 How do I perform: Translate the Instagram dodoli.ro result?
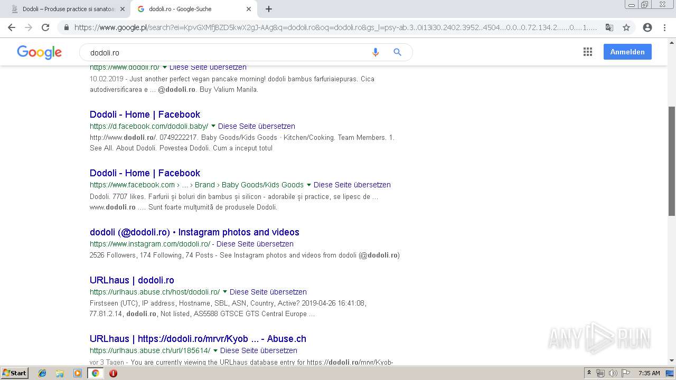255,244
